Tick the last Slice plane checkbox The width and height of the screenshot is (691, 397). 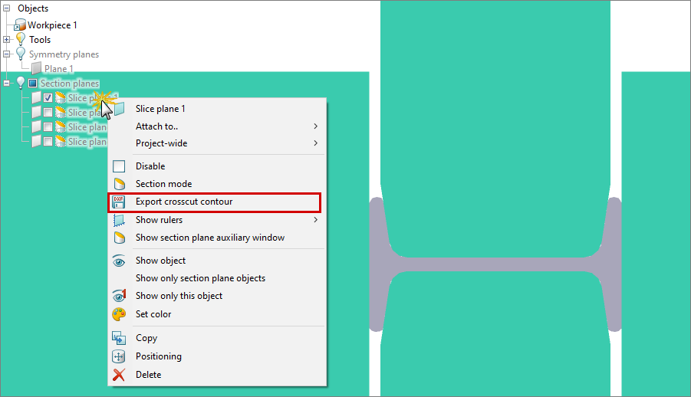(x=48, y=142)
